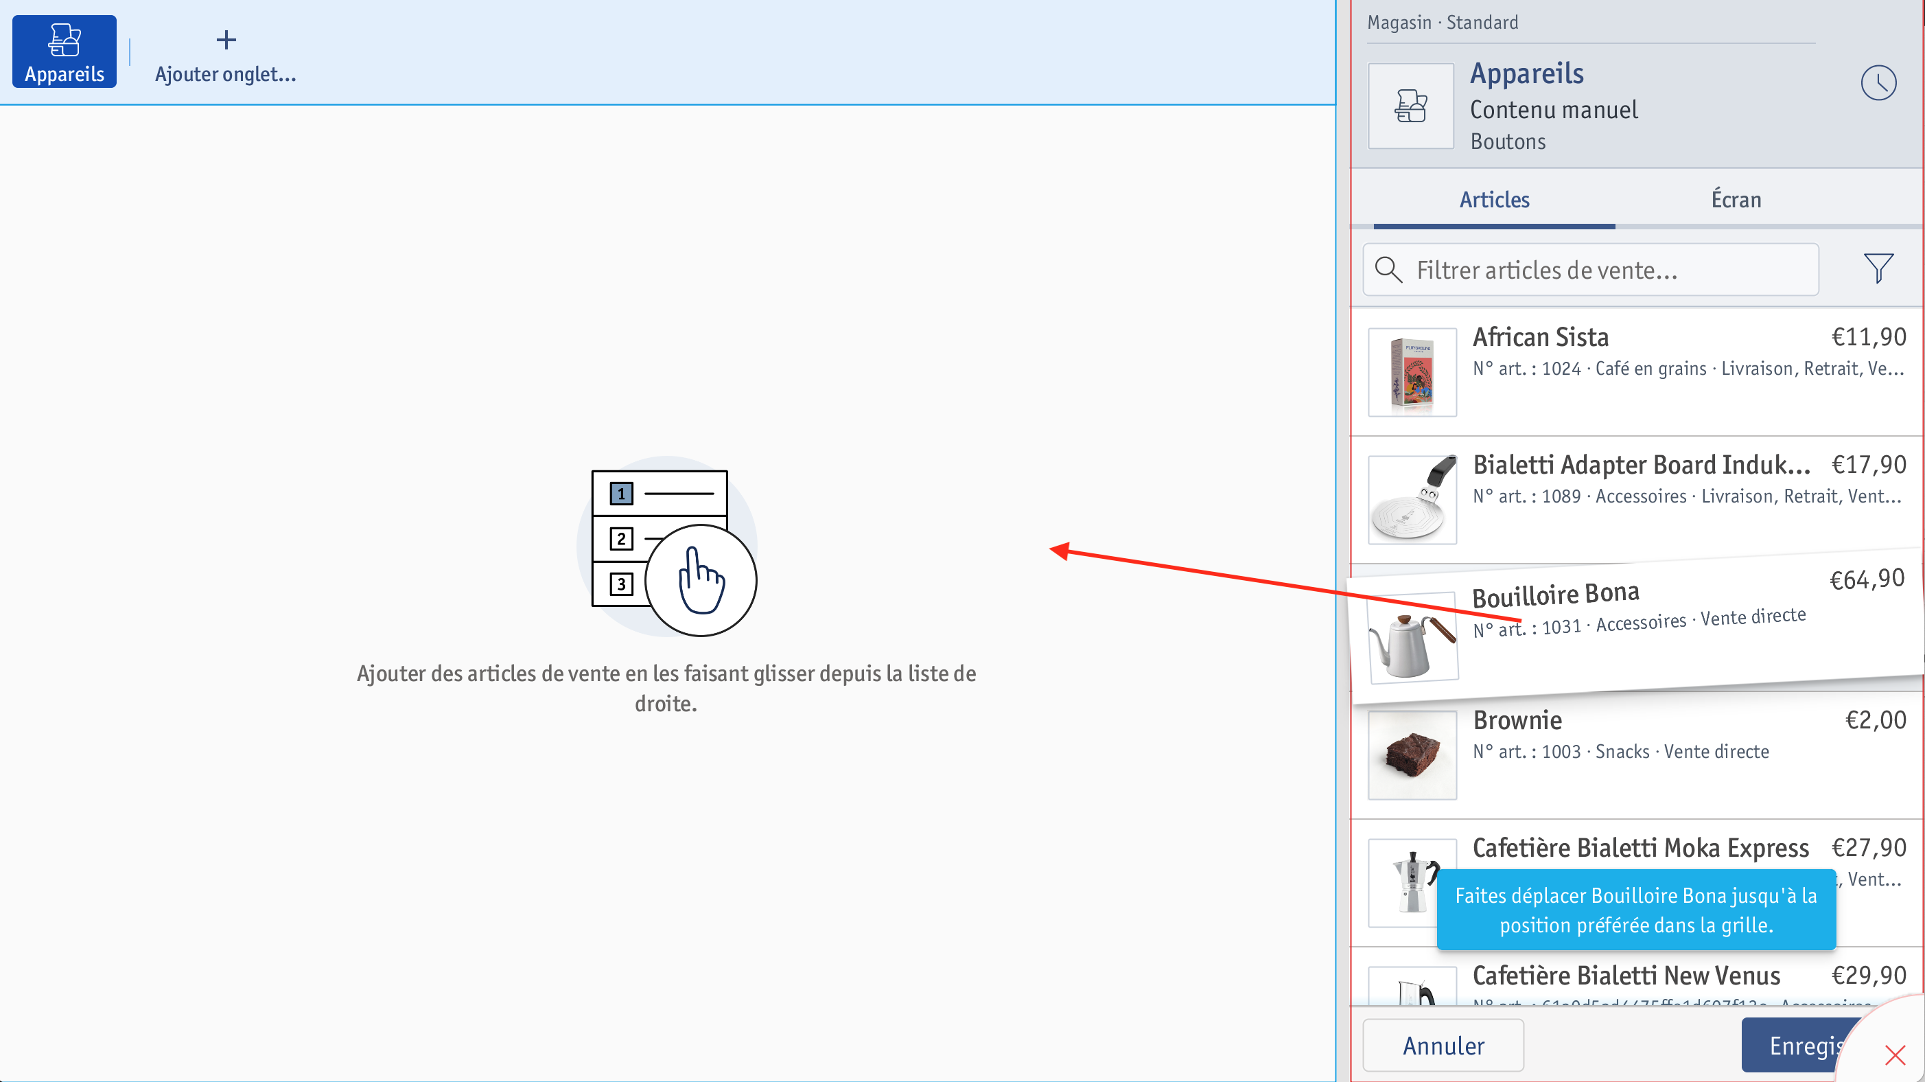Select the Appareils tab

pyautogui.click(x=65, y=51)
